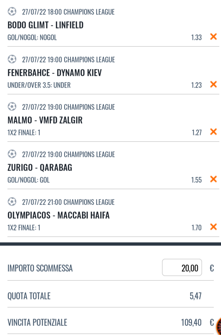Click the Quota Totale value 5,47
The height and width of the screenshot is (335, 221).
196,296
